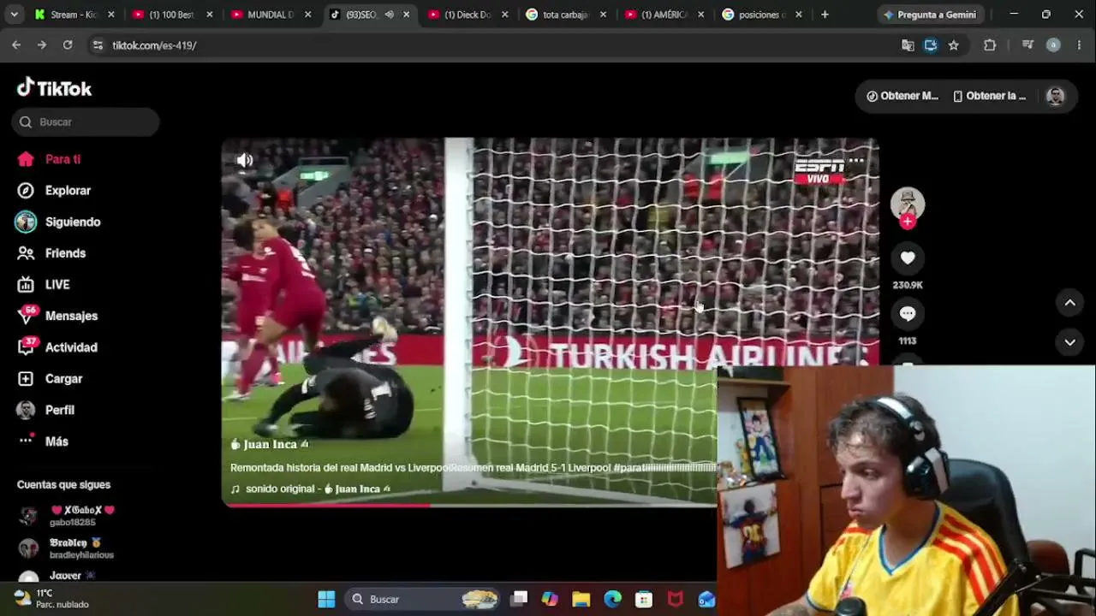The height and width of the screenshot is (616, 1096).
Task: Close the Stream - Kick tab
Action: pos(110,15)
